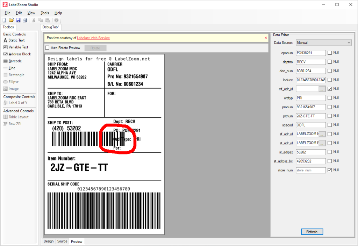Screen dimensions: 358x246
Task: Select the Variable Text tool
Action: point(16,47)
